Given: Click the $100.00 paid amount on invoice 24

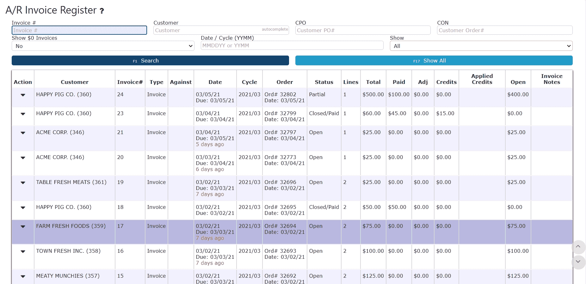Looking at the screenshot, I should [399, 94].
